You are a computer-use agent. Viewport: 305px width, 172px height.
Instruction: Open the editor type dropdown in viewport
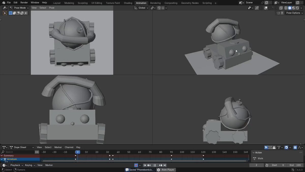point(5,8)
